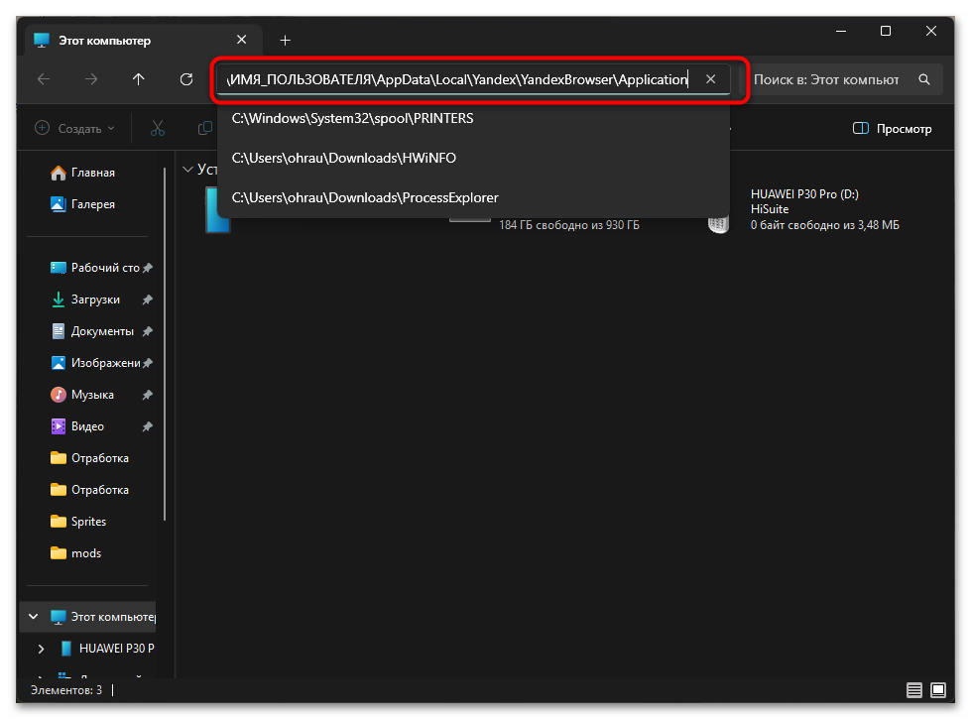The width and height of the screenshot is (971, 719).
Task: Go up one folder level
Action: click(138, 79)
